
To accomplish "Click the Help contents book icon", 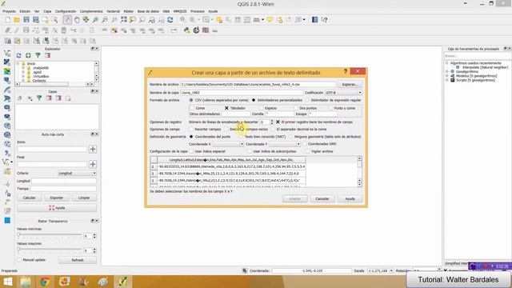I will (x=314, y=20).
